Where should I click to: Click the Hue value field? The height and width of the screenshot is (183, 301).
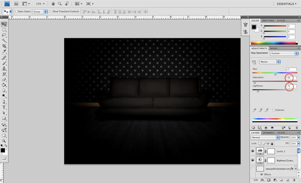pos(291,69)
